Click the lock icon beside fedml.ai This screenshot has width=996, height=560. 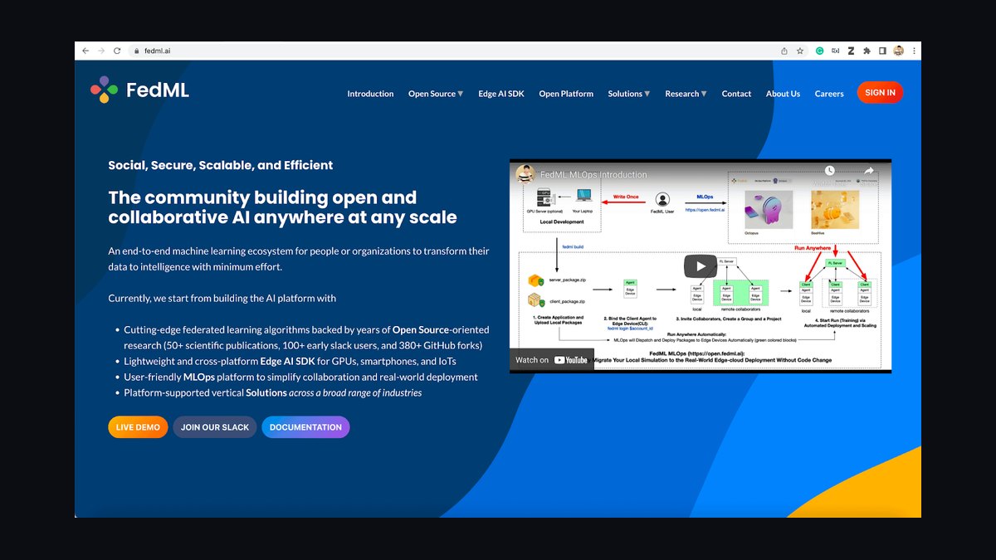pyautogui.click(x=137, y=51)
